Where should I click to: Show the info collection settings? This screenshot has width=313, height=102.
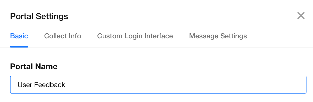coord(63,36)
